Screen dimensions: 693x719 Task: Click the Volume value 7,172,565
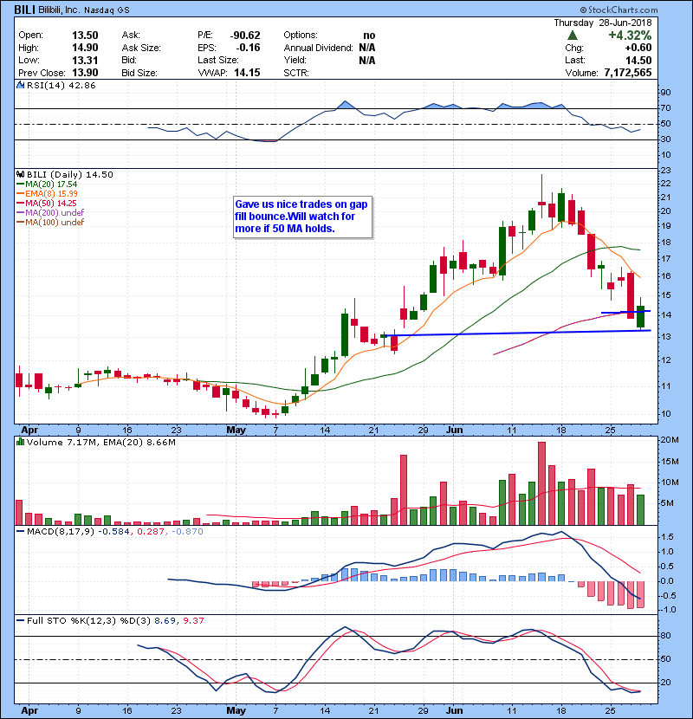pos(628,73)
